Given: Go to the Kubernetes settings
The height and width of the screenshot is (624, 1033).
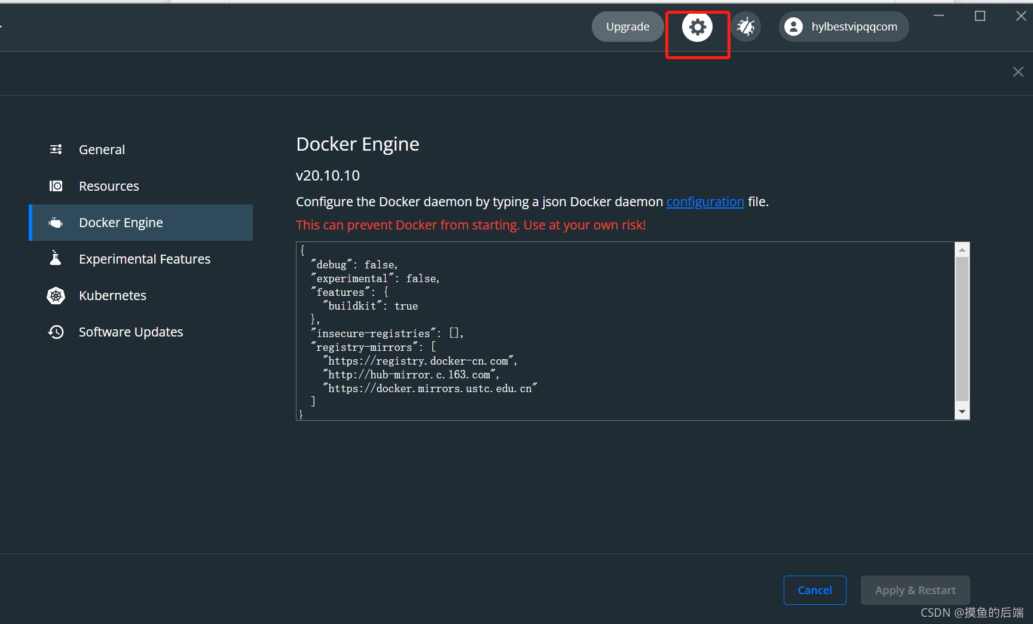Looking at the screenshot, I should (141, 295).
